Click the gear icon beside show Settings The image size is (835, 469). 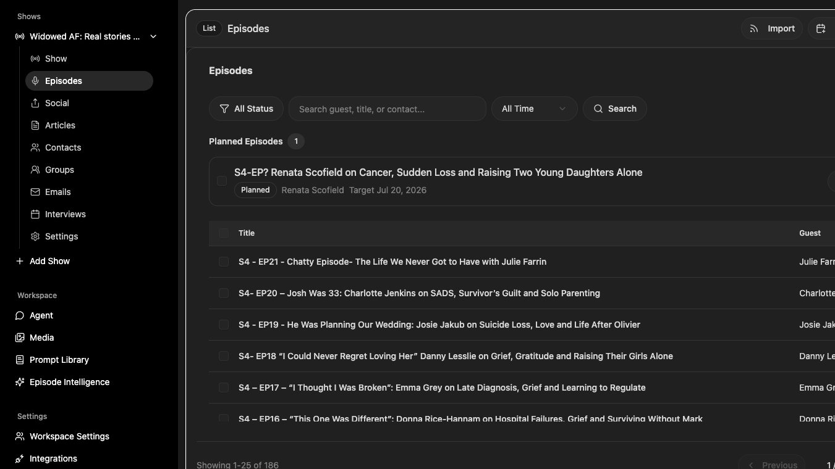[x=35, y=236]
